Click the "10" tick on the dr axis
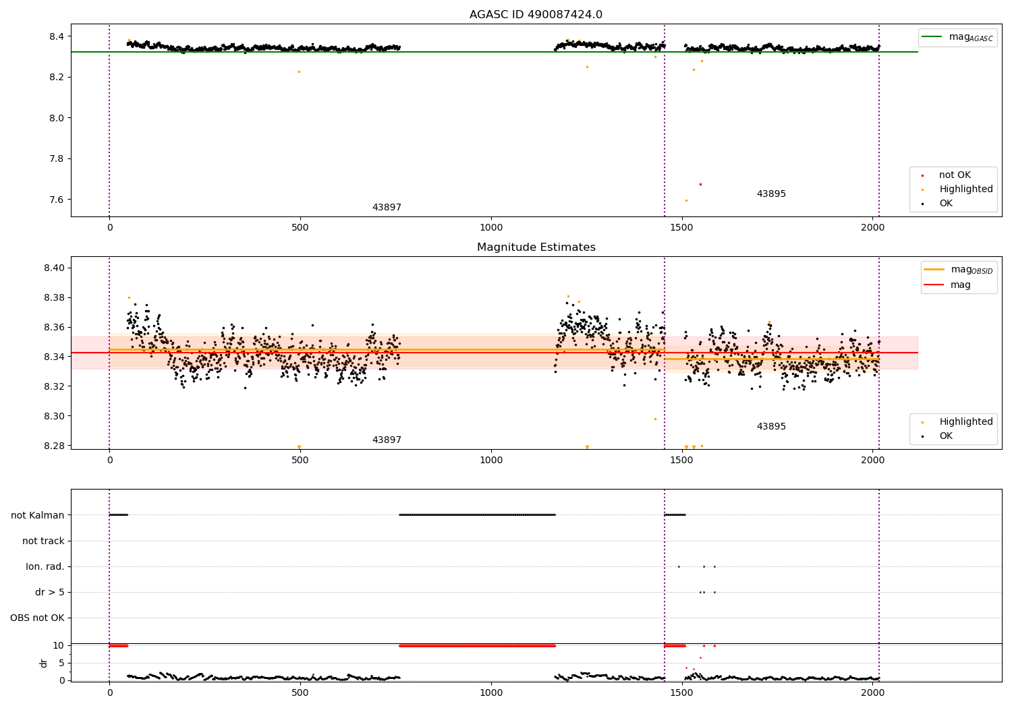The width and height of the screenshot is (1012, 708). tap(59, 645)
